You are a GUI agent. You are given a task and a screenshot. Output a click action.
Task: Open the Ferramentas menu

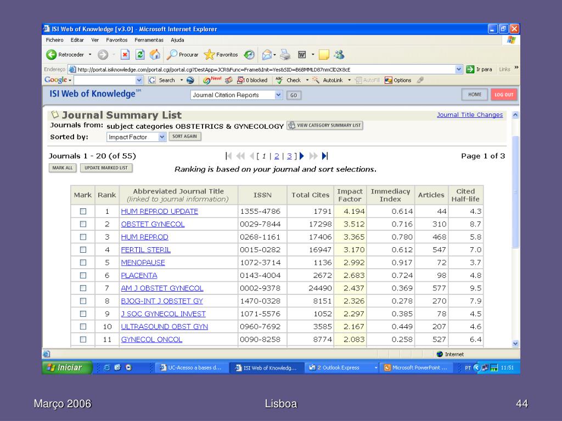click(x=149, y=40)
